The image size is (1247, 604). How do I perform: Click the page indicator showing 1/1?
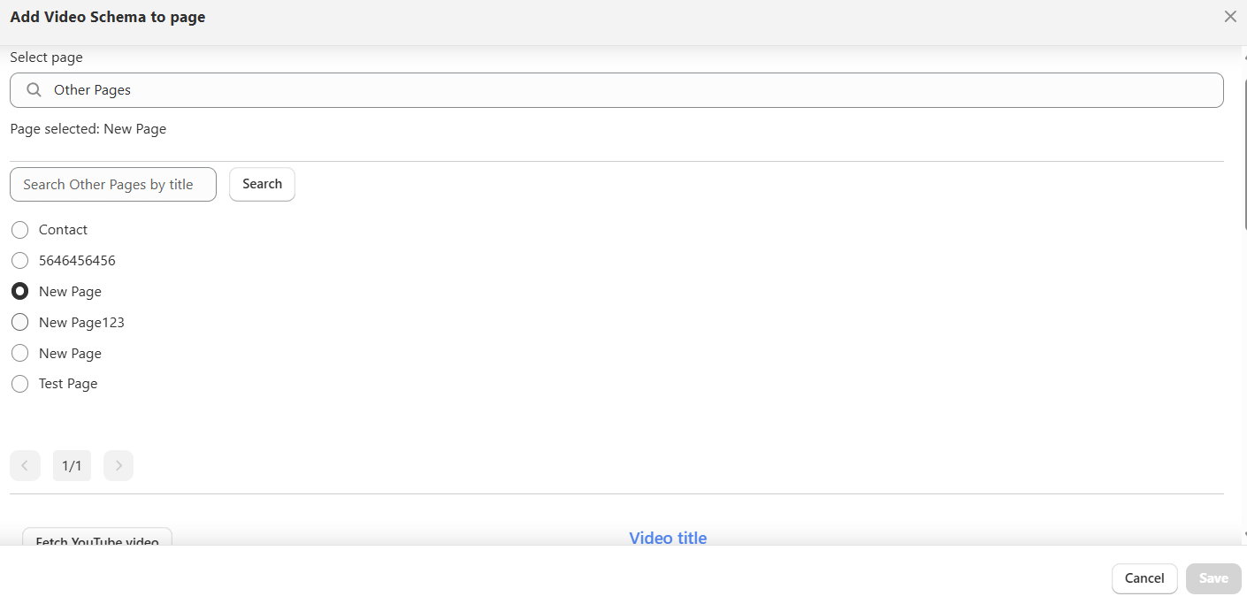[72, 465]
